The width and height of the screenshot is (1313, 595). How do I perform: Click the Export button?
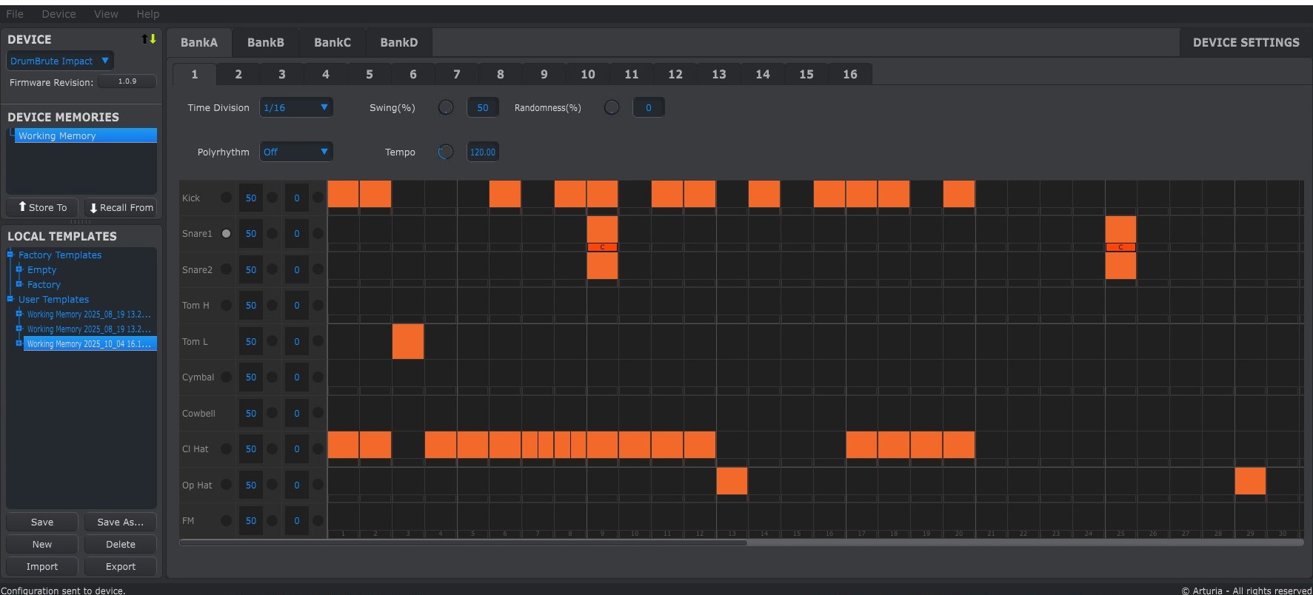120,567
